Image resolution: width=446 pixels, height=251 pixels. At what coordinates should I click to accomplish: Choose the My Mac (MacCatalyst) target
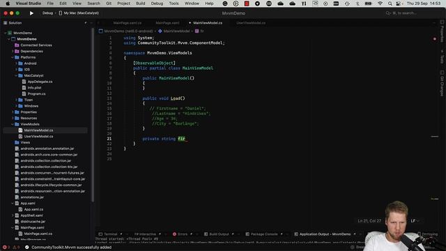[x=79, y=13]
